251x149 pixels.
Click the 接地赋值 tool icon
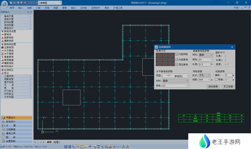(2, 60)
